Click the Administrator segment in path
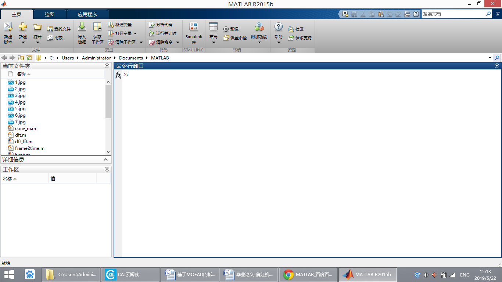Viewport: 502px width, 282px height. (96, 58)
